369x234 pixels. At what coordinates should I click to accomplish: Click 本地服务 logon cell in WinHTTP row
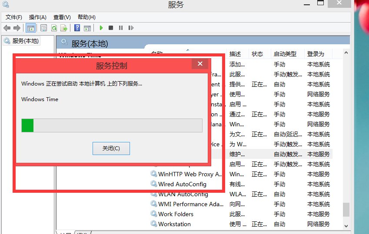point(319,174)
